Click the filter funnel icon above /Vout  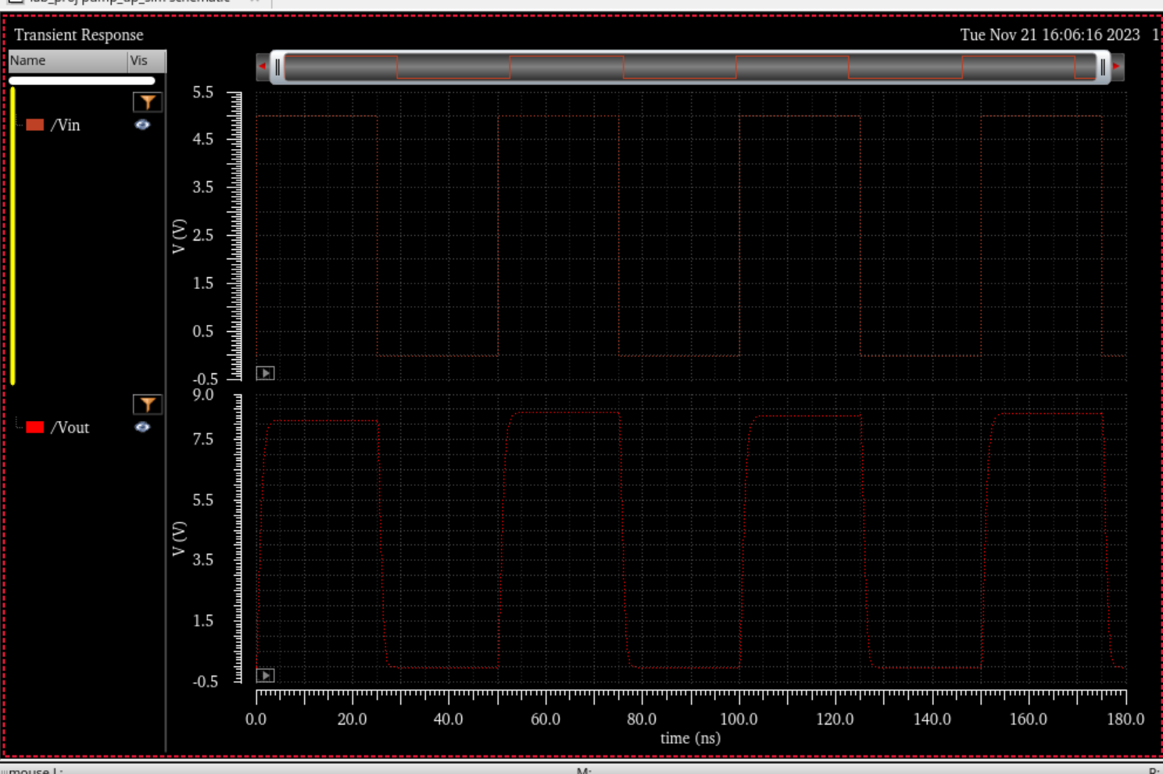click(x=147, y=404)
